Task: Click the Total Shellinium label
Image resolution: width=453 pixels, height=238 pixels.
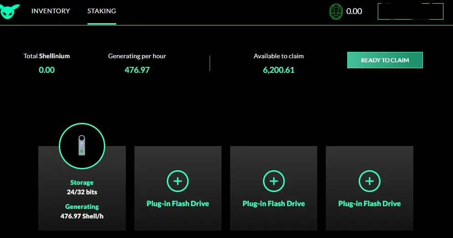Action: (46, 56)
